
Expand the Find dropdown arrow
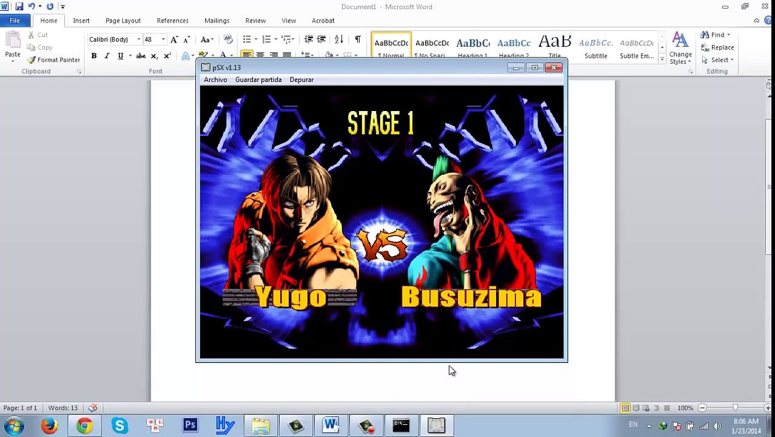pyautogui.click(x=728, y=35)
